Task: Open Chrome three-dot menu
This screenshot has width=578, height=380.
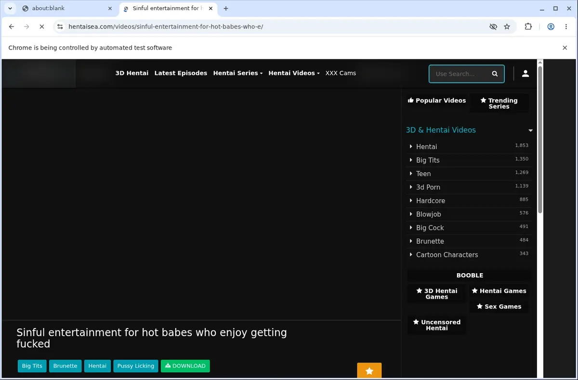Action: click(566, 26)
